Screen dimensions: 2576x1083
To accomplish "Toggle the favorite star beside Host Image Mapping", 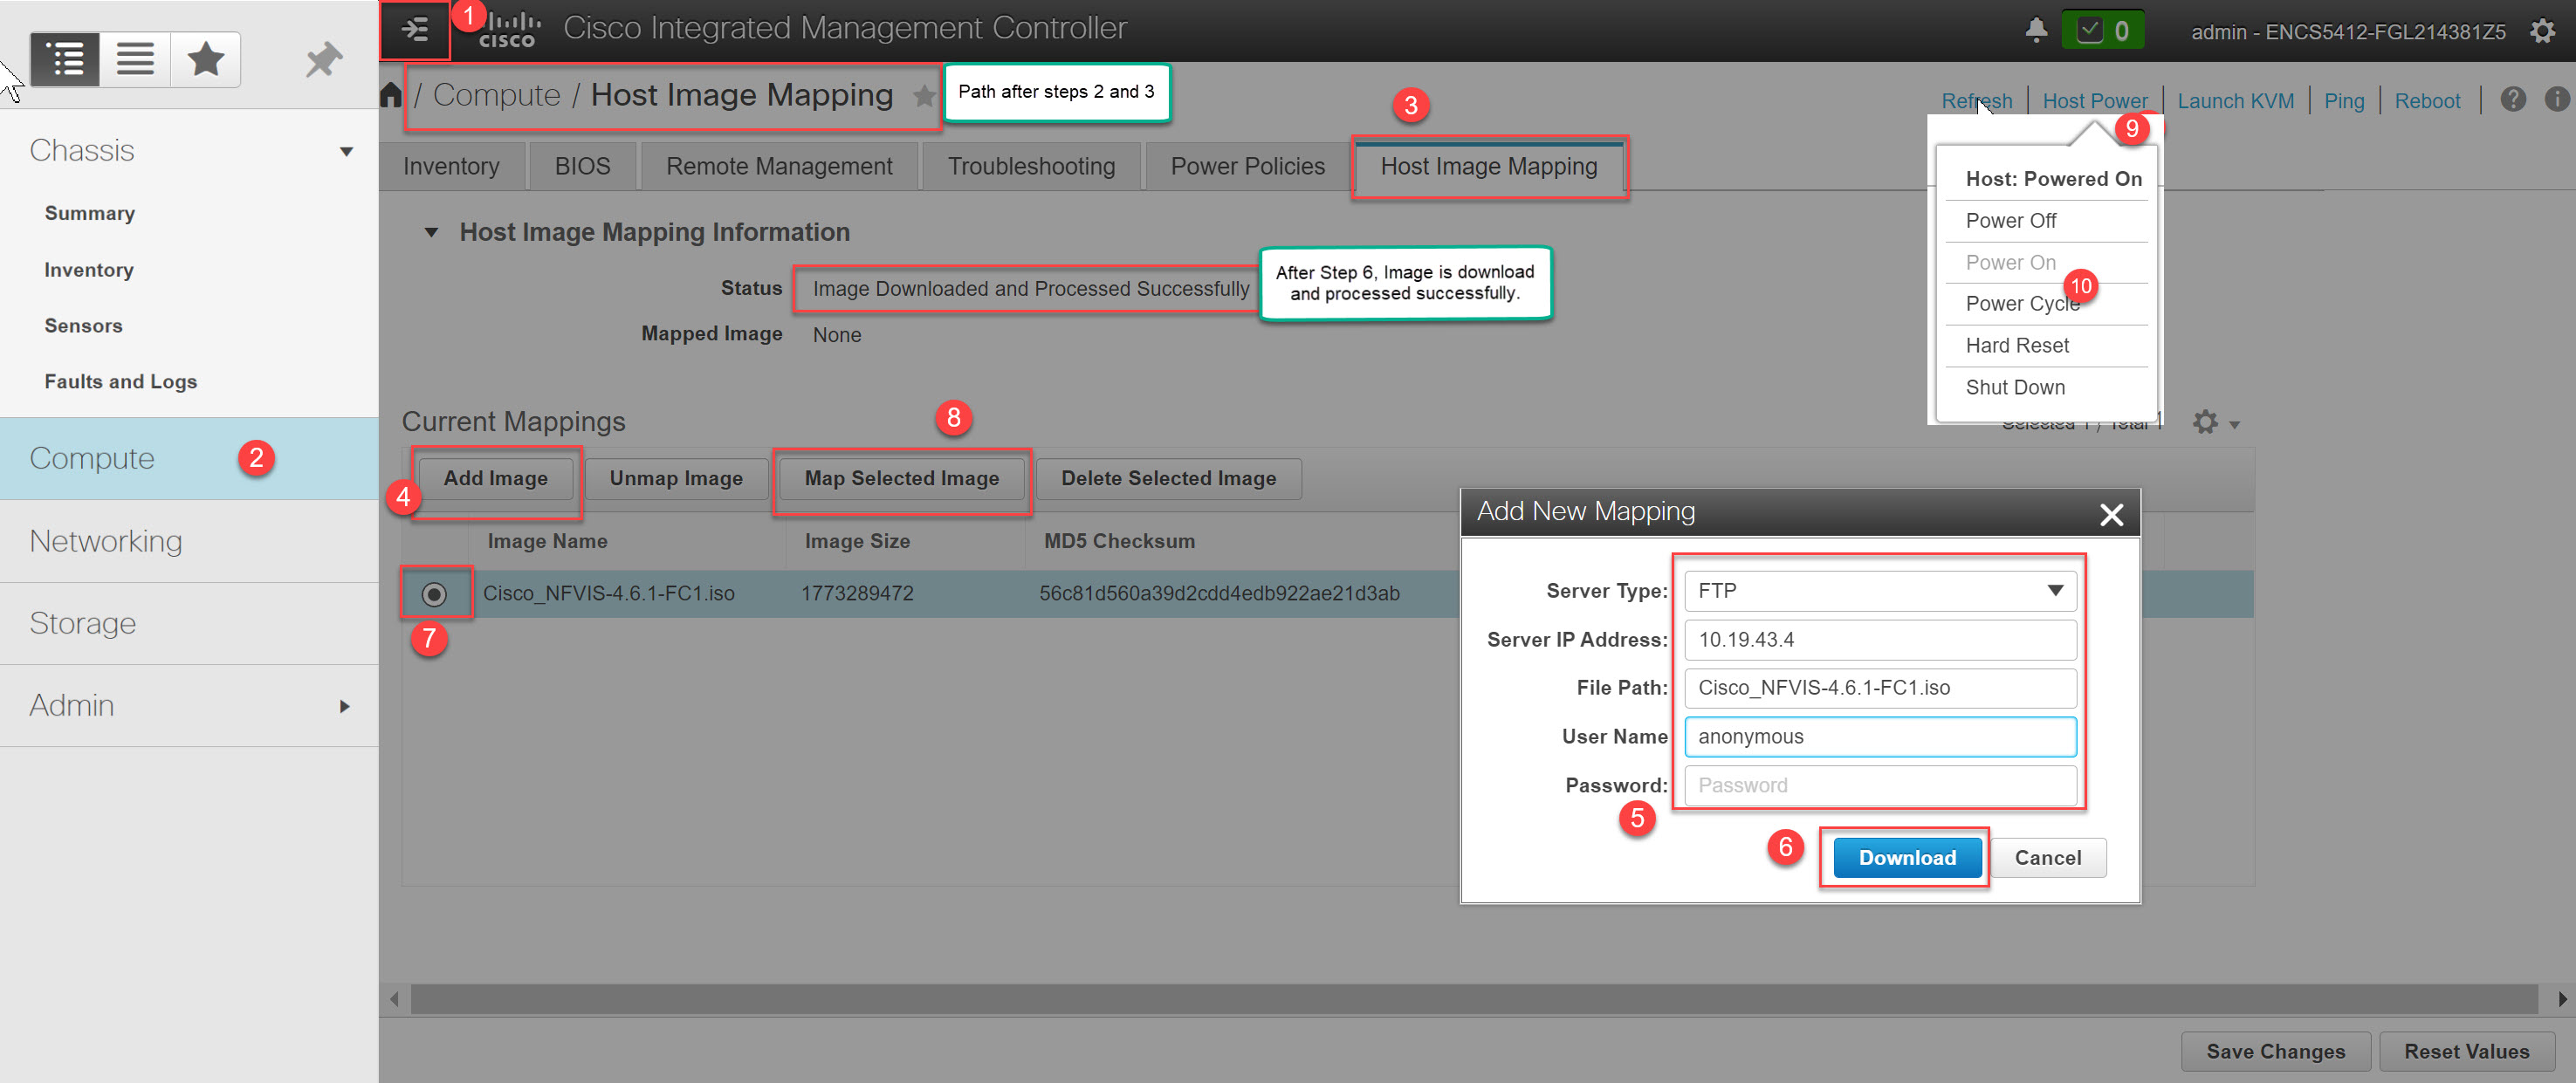I will tap(925, 97).
